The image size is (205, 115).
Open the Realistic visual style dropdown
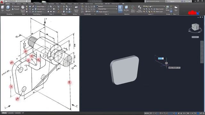107,6
